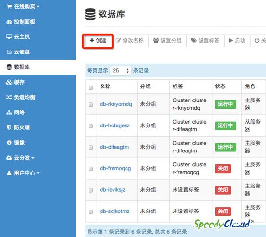Open the db-hobqjesz database link
266x237 pixels.
click(114, 125)
